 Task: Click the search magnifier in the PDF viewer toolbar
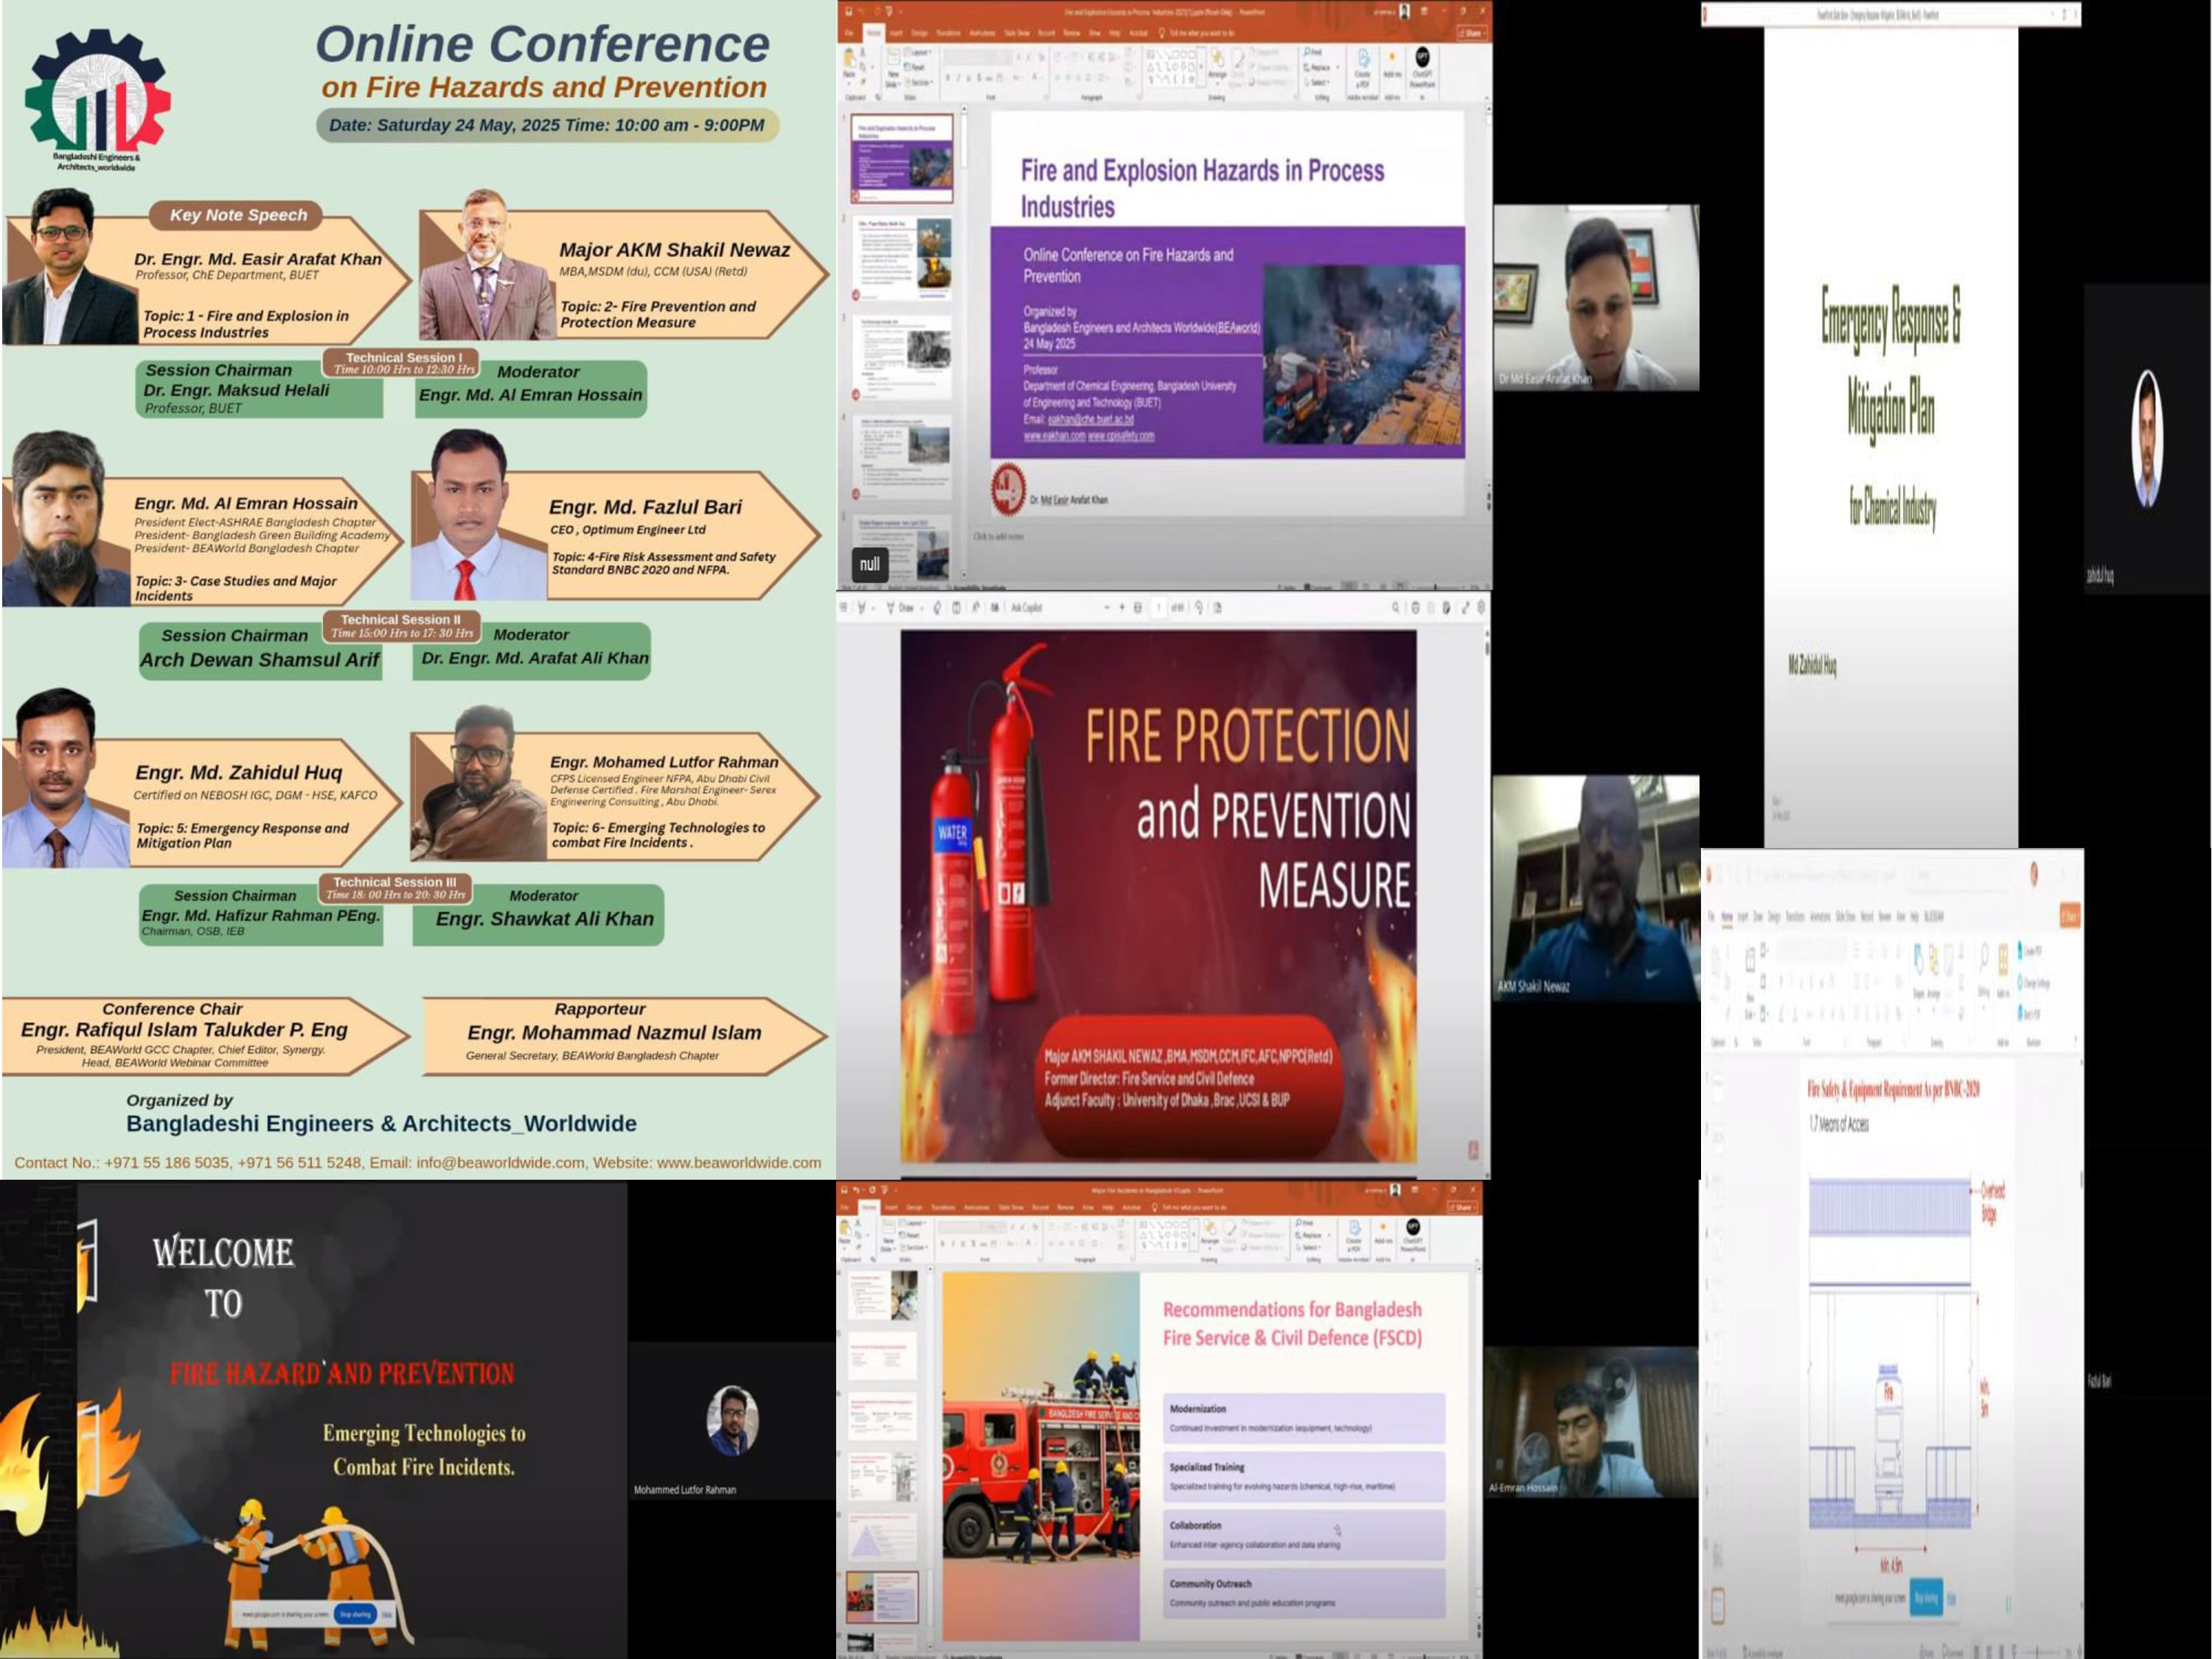tap(1395, 607)
